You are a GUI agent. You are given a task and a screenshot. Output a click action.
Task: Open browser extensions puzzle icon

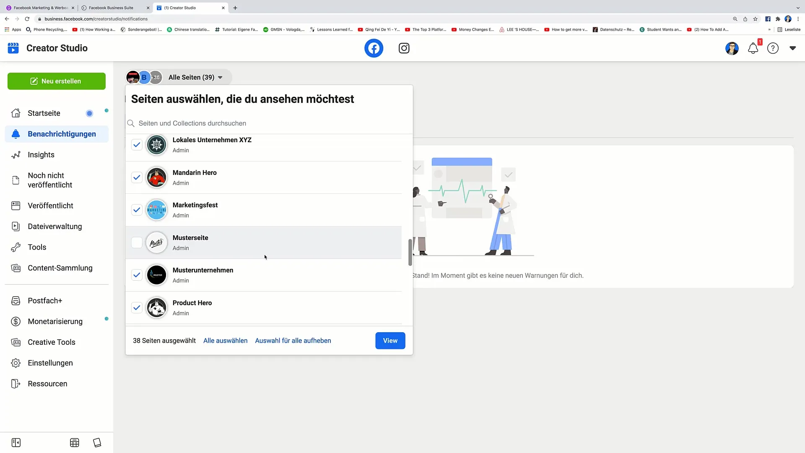point(778,19)
